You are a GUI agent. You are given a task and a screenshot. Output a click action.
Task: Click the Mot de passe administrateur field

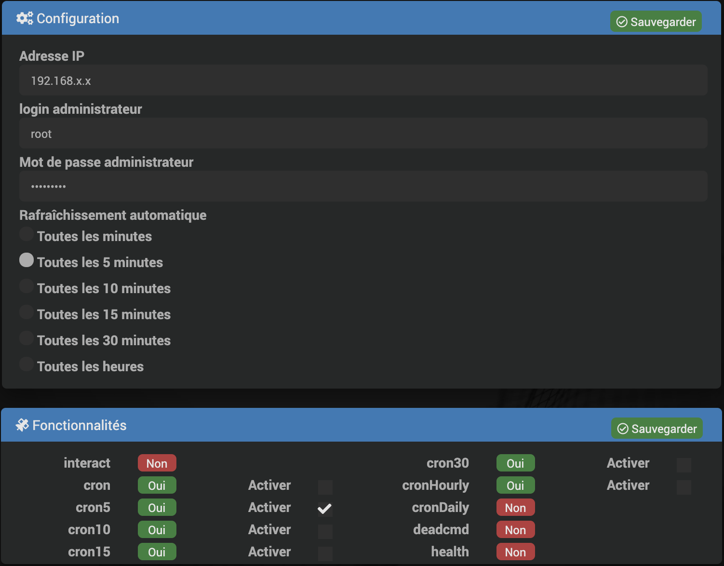(363, 187)
